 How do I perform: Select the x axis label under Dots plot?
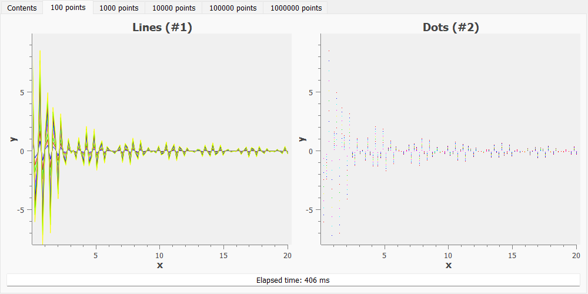449,266
